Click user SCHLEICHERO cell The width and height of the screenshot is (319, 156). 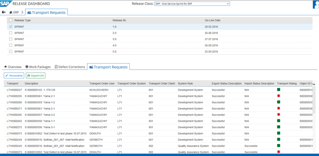click(99, 90)
